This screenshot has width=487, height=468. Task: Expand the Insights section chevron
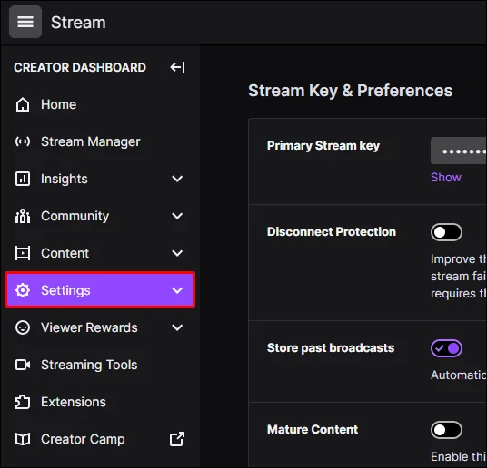pyautogui.click(x=177, y=179)
